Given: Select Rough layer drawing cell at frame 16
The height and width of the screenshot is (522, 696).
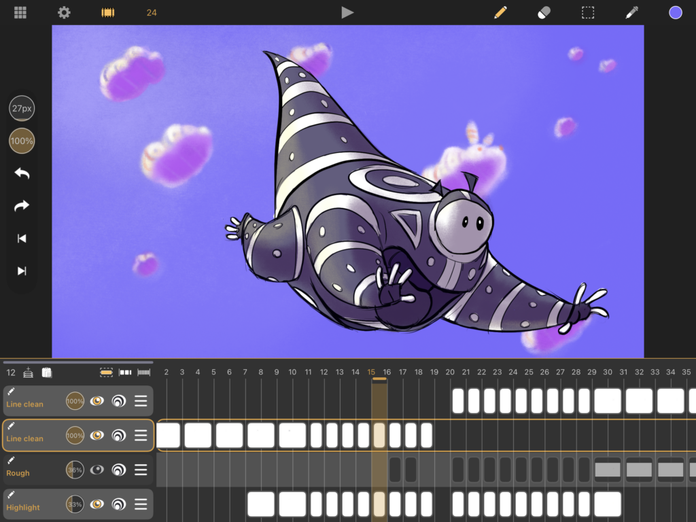Looking at the screenshot, I should (x=395, y=470).
